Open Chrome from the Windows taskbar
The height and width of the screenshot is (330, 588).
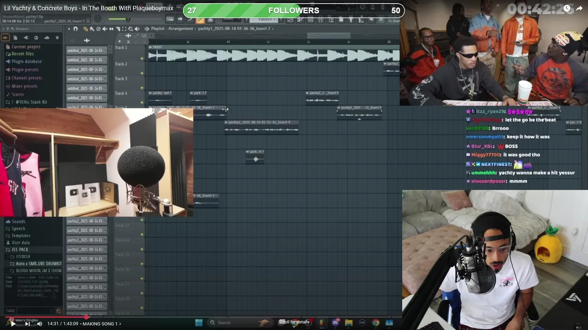click(376, 323)
